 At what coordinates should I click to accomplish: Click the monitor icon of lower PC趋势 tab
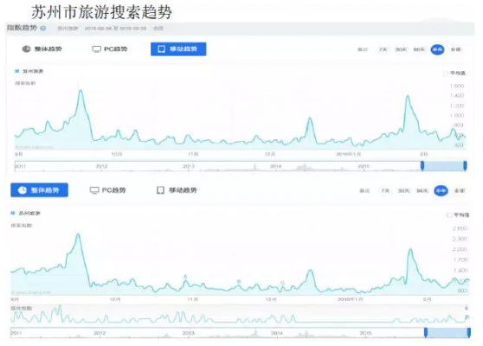point(94,190)
